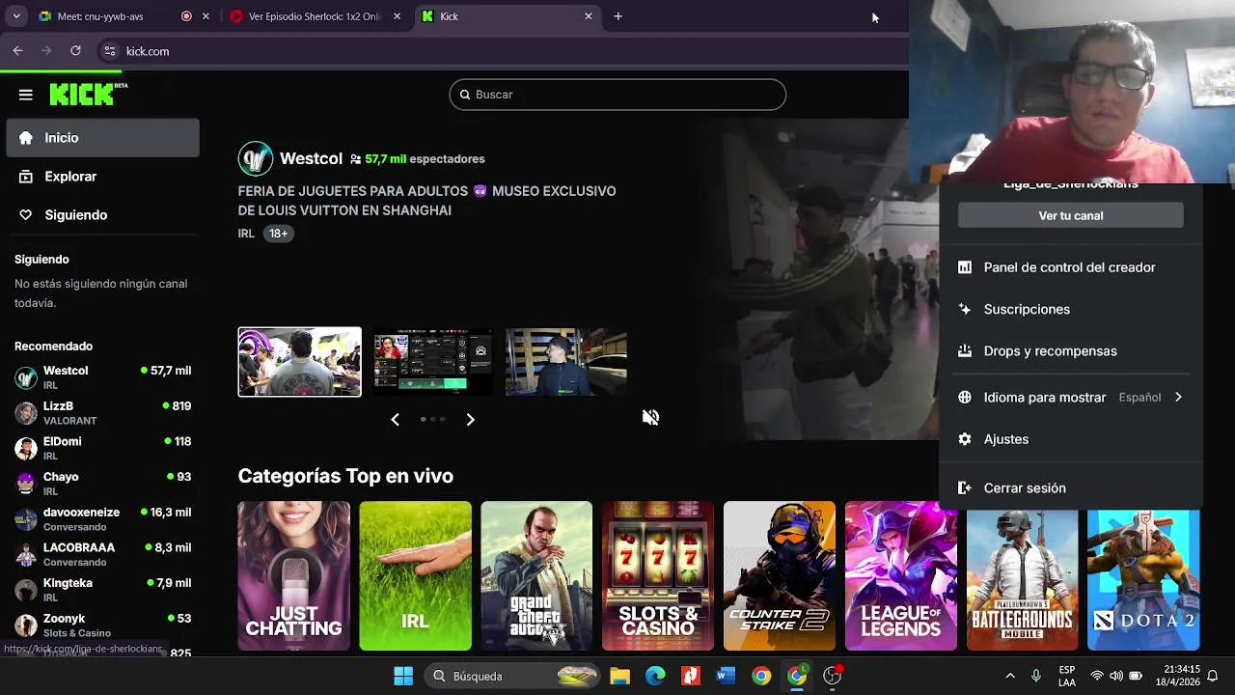Open League of Legends category card
The width and height of the screenshot is (1235, 695).
(x=901, y=576)
